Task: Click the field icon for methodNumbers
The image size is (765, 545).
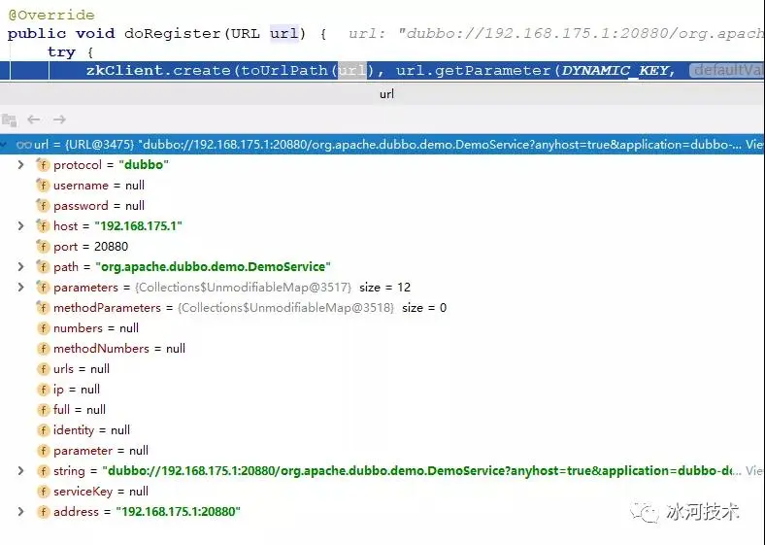Action: (x=43, y=349)
